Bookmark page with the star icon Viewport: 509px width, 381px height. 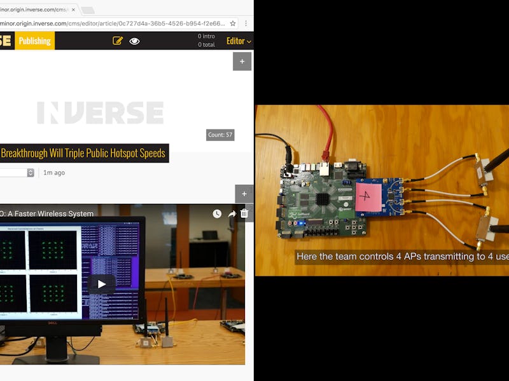[x=233, y=23]
